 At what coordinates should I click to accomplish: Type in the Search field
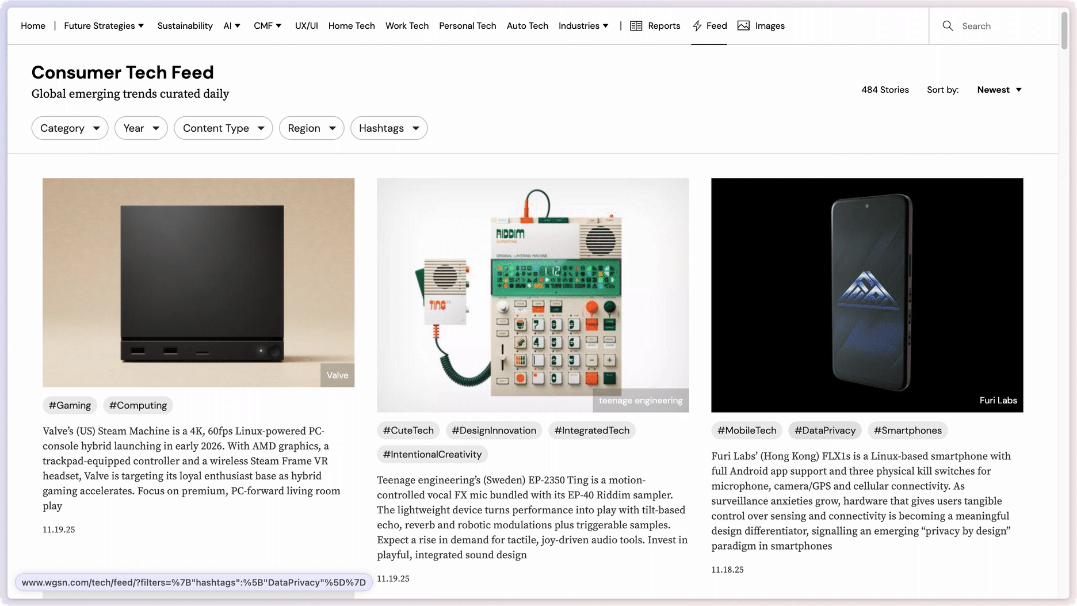[x=1001, y=26]
